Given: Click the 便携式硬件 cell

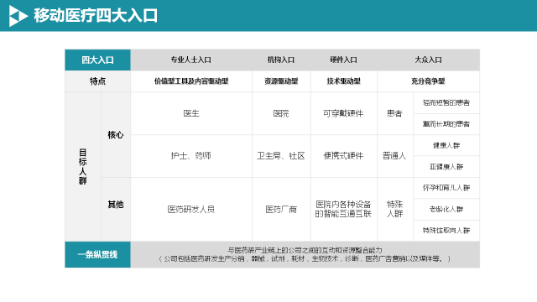Looking at the screenshot, I should tap(344, 156).
